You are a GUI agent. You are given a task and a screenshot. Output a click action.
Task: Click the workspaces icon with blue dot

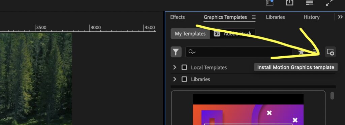point(270,2)
